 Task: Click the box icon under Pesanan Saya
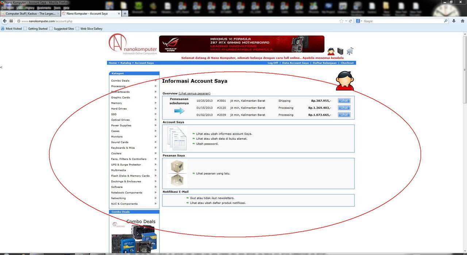click(177, 173)
